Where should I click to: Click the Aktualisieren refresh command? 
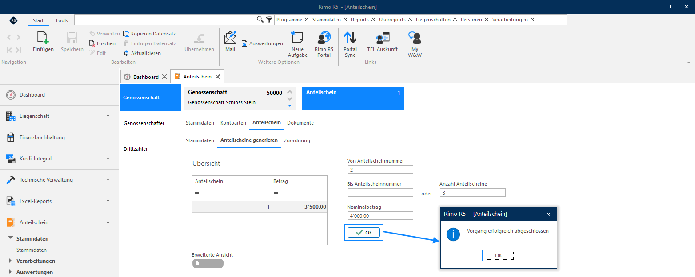[x=142, y=53]
